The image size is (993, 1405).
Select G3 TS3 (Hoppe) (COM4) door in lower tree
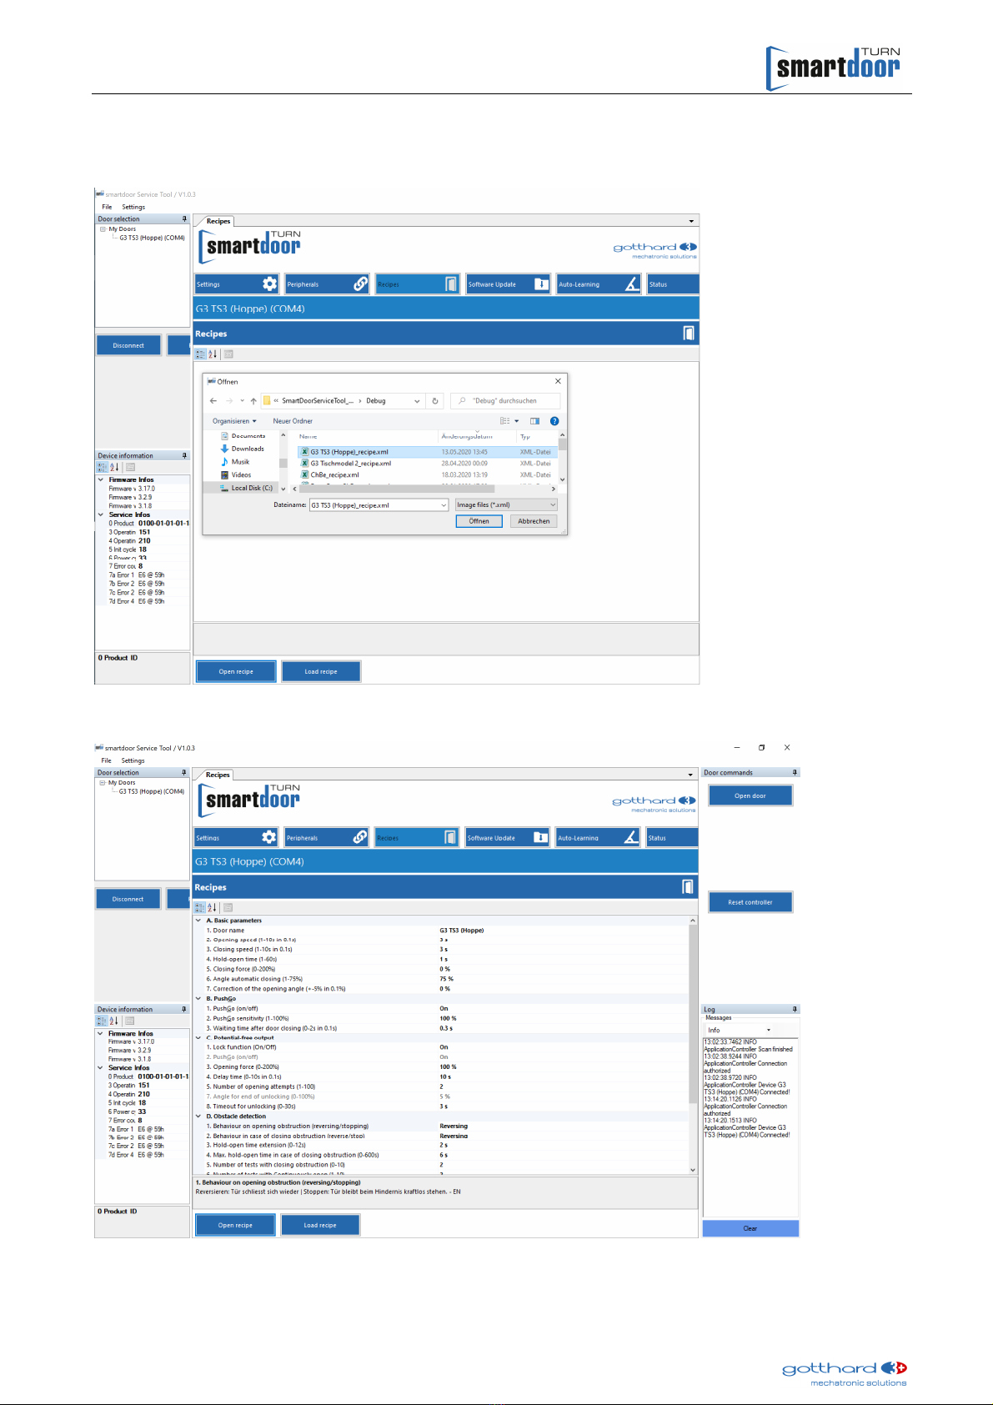tap(151, 792)
